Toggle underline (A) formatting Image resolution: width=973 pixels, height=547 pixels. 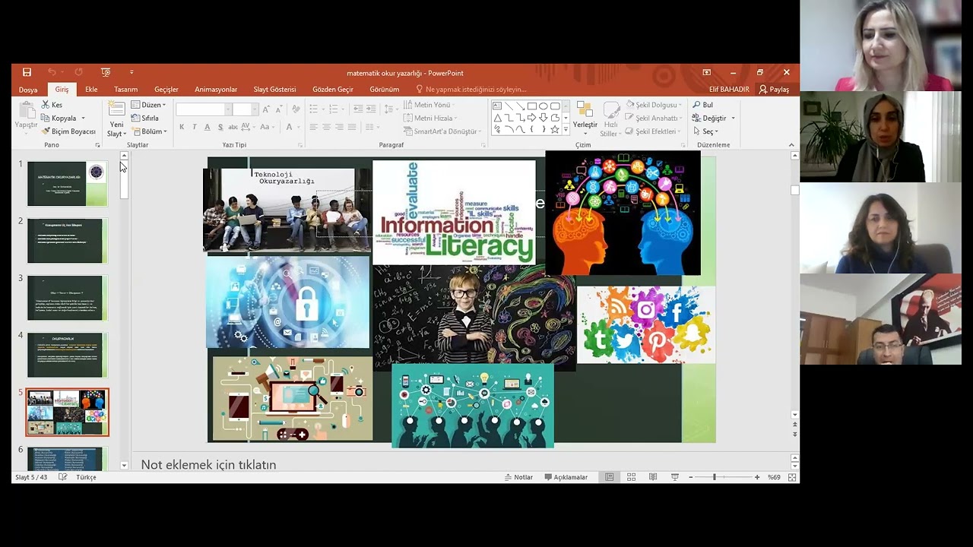pos(208,127)
